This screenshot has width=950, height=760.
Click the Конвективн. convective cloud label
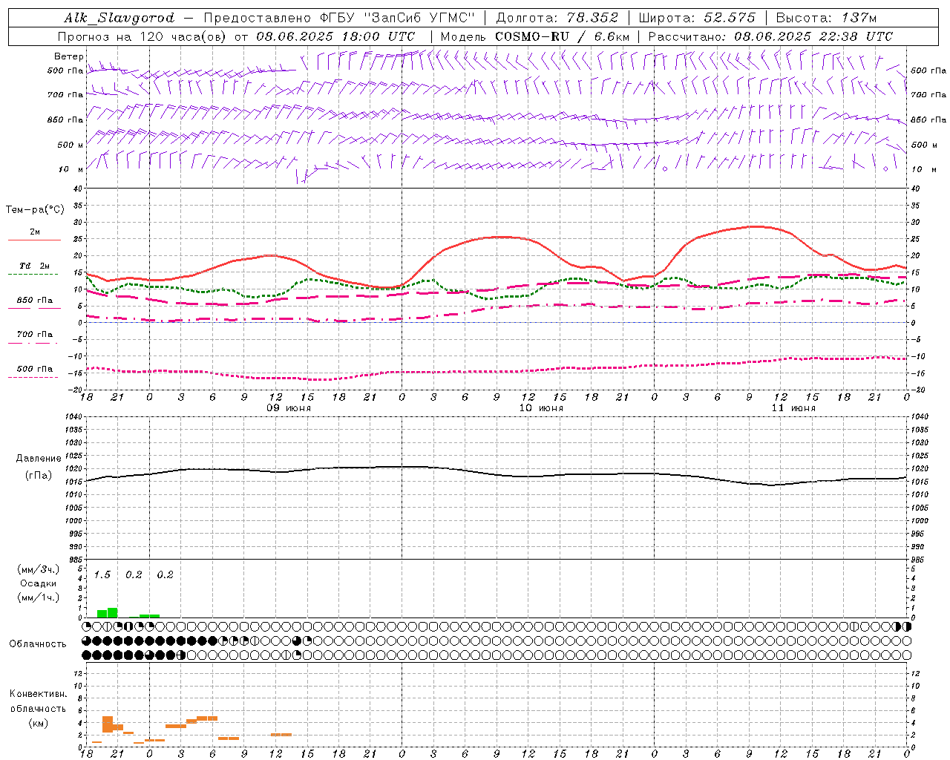click(x=38, y=694)
